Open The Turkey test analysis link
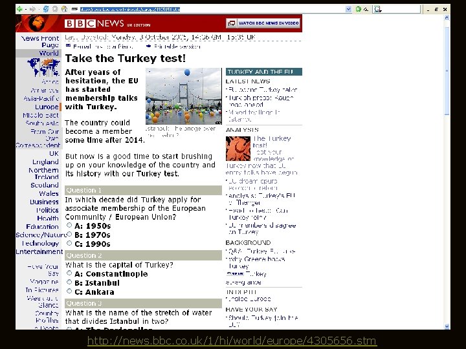The width and height of the screenshot is (466, 349). 272,142
